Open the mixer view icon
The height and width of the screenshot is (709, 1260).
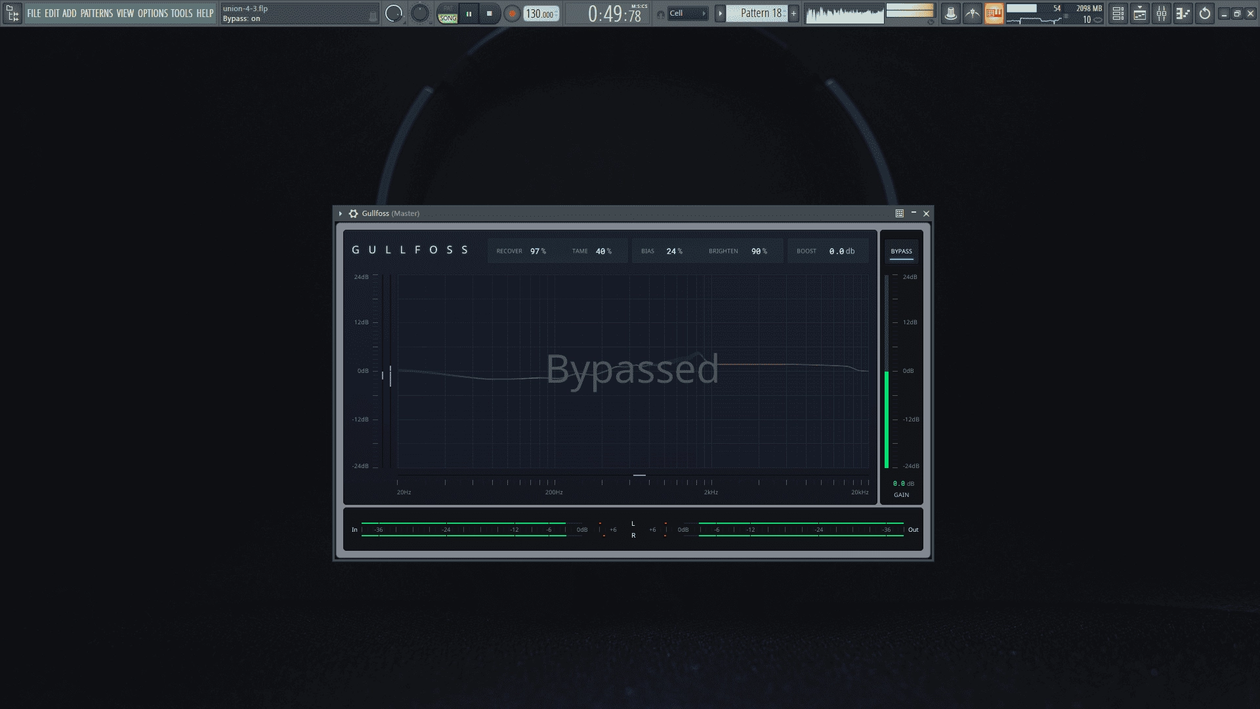1162,13
